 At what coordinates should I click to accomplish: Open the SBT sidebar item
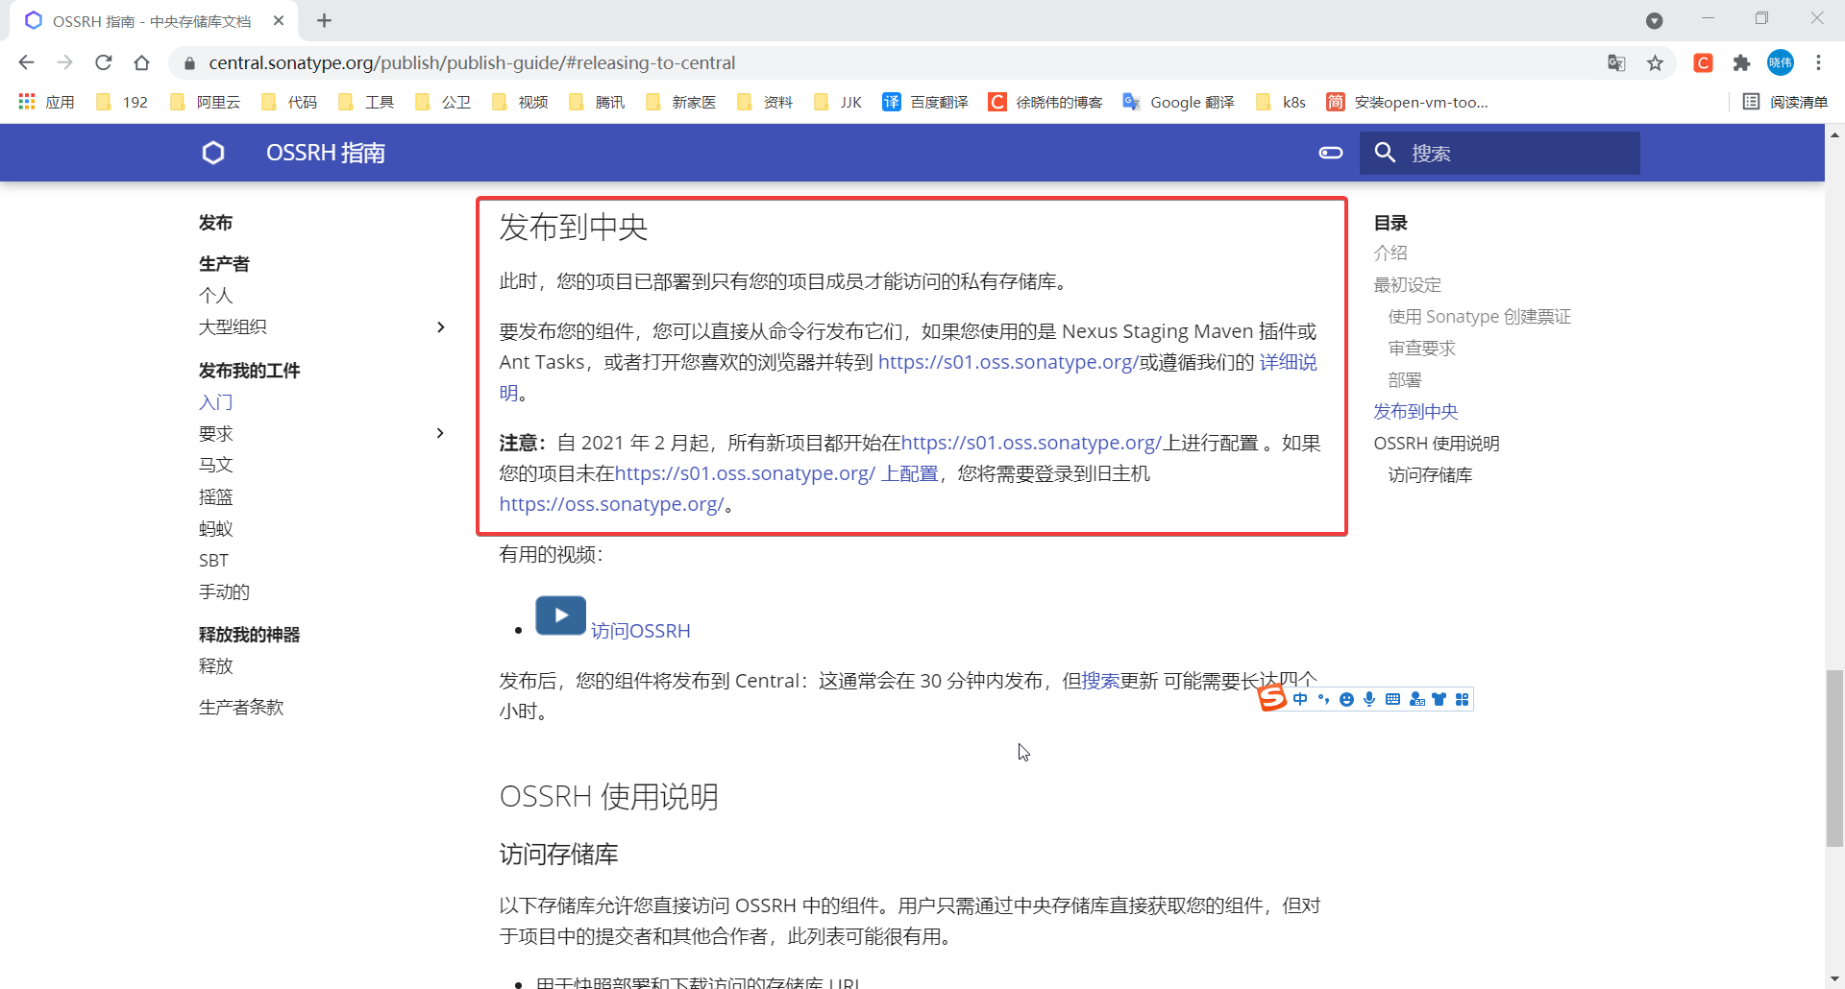click(213, 561)
